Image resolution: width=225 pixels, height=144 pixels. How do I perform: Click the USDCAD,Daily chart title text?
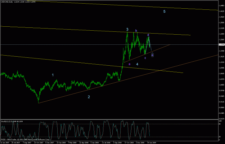pos(6,2)
